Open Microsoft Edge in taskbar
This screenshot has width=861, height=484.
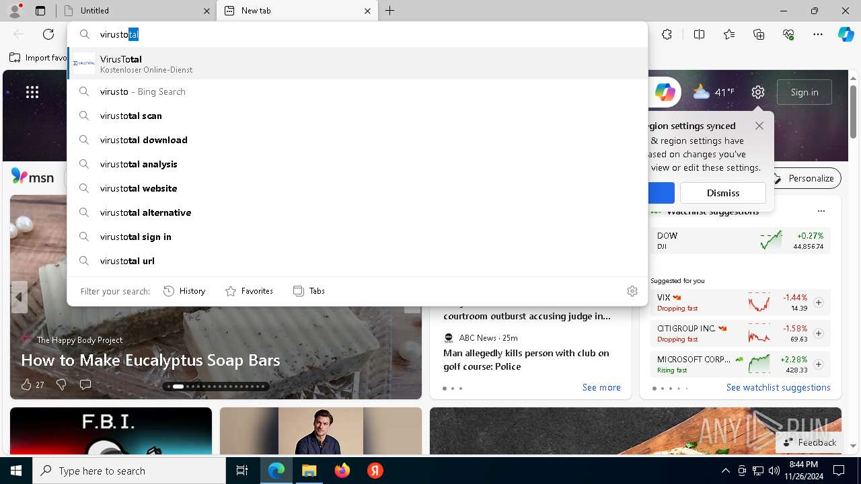(276, 471)
